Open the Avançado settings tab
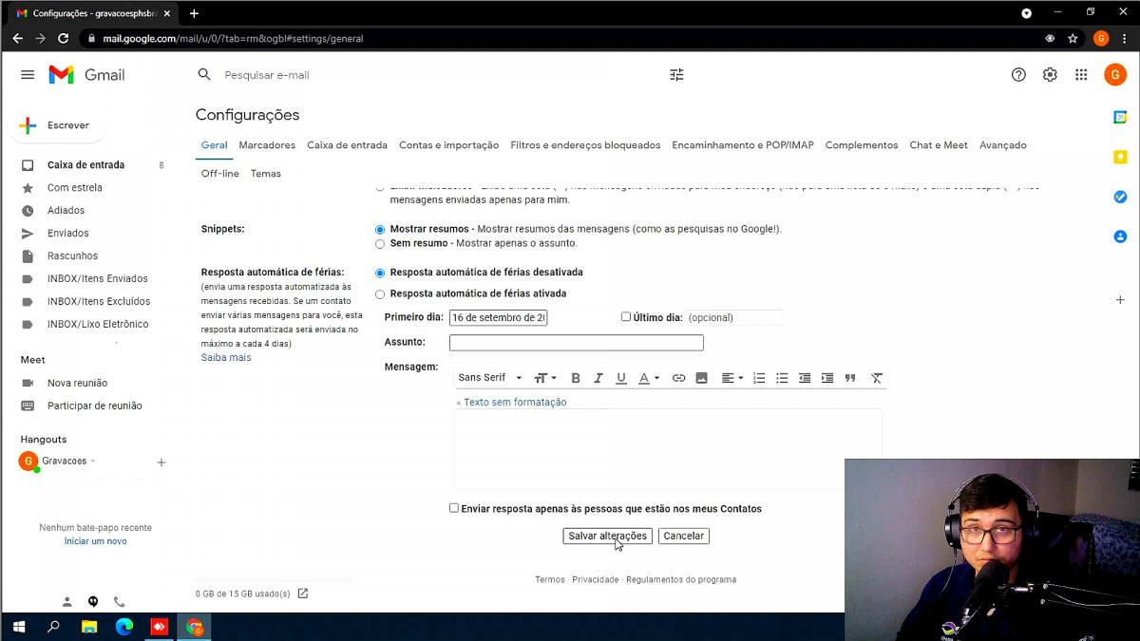The height and width of the screenshot is (641, 1140). pos(1003,145)
